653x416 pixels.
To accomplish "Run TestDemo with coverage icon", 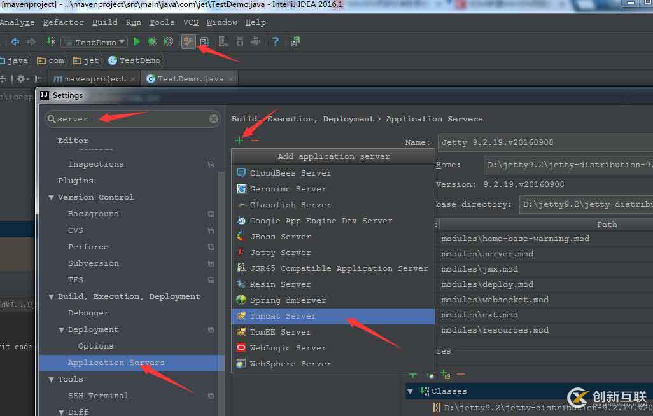I will pyautogui.click(x=169, y=42).
